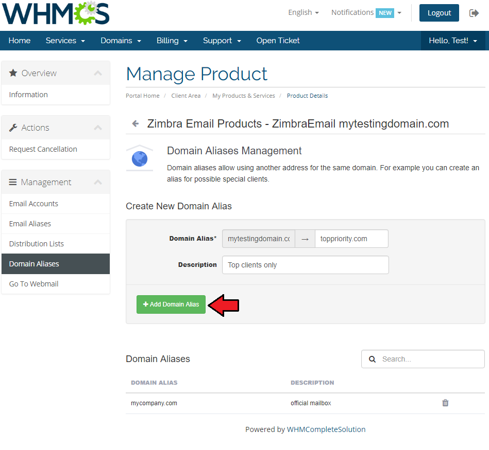The height and width of the screenshot is (450, 489).
Task: Expand the Support menu
Action: click(222, 41)
